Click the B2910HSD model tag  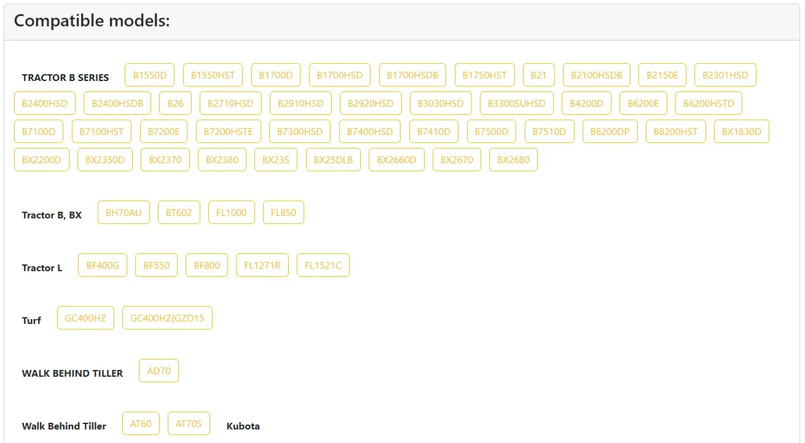click(x=300, y=103)
